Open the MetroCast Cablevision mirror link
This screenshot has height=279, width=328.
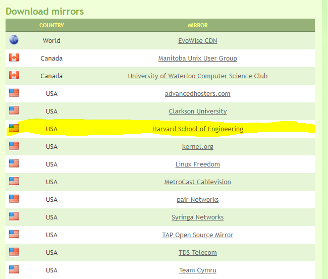(x=197, y=182)
